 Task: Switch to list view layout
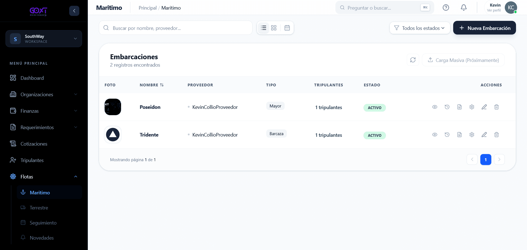263,28
